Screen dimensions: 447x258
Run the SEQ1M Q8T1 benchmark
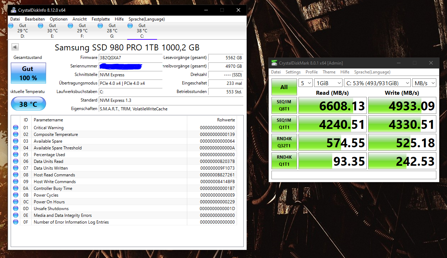point(284,105)
